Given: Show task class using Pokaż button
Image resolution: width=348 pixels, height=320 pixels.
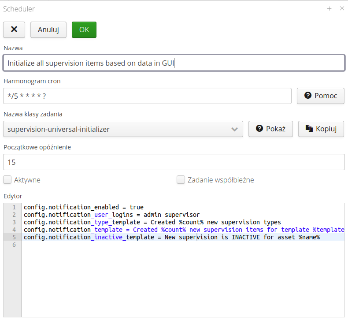Looking at the screenshot, I should coord(270,129).
